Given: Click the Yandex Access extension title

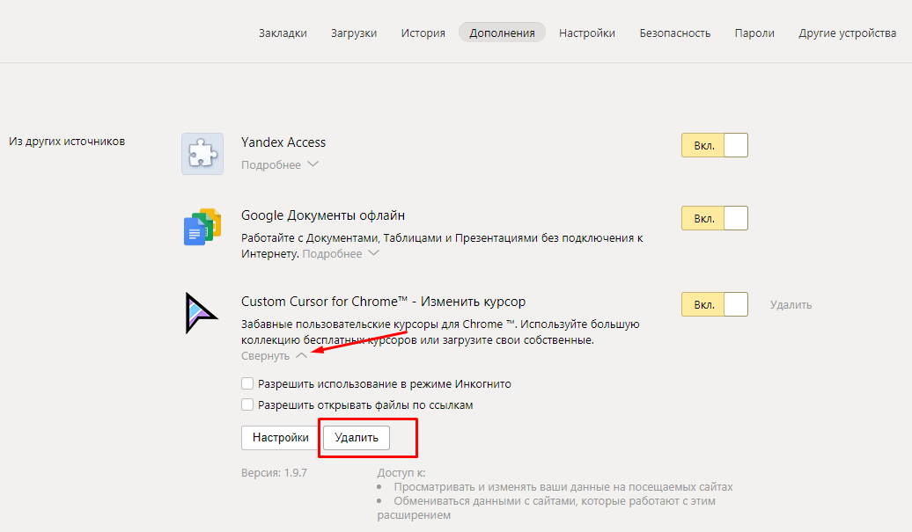Looking at the screenshot, I should 283,142.
